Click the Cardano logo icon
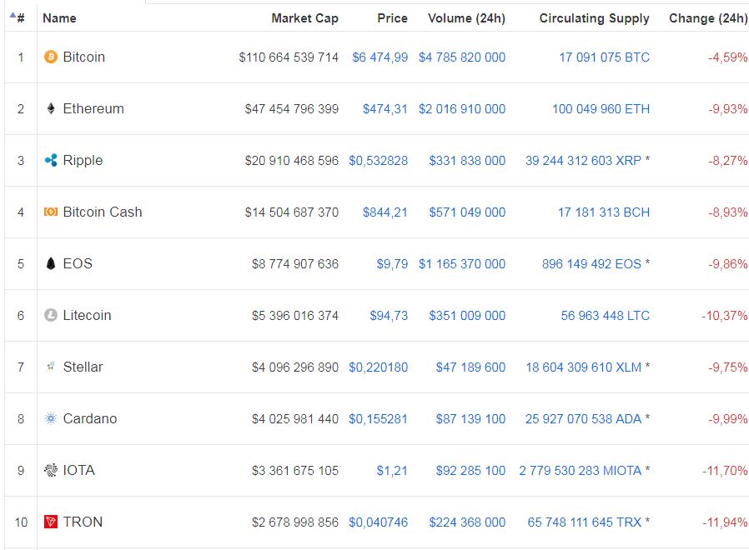This screenshot has width=749, height=550. [51, 418]
